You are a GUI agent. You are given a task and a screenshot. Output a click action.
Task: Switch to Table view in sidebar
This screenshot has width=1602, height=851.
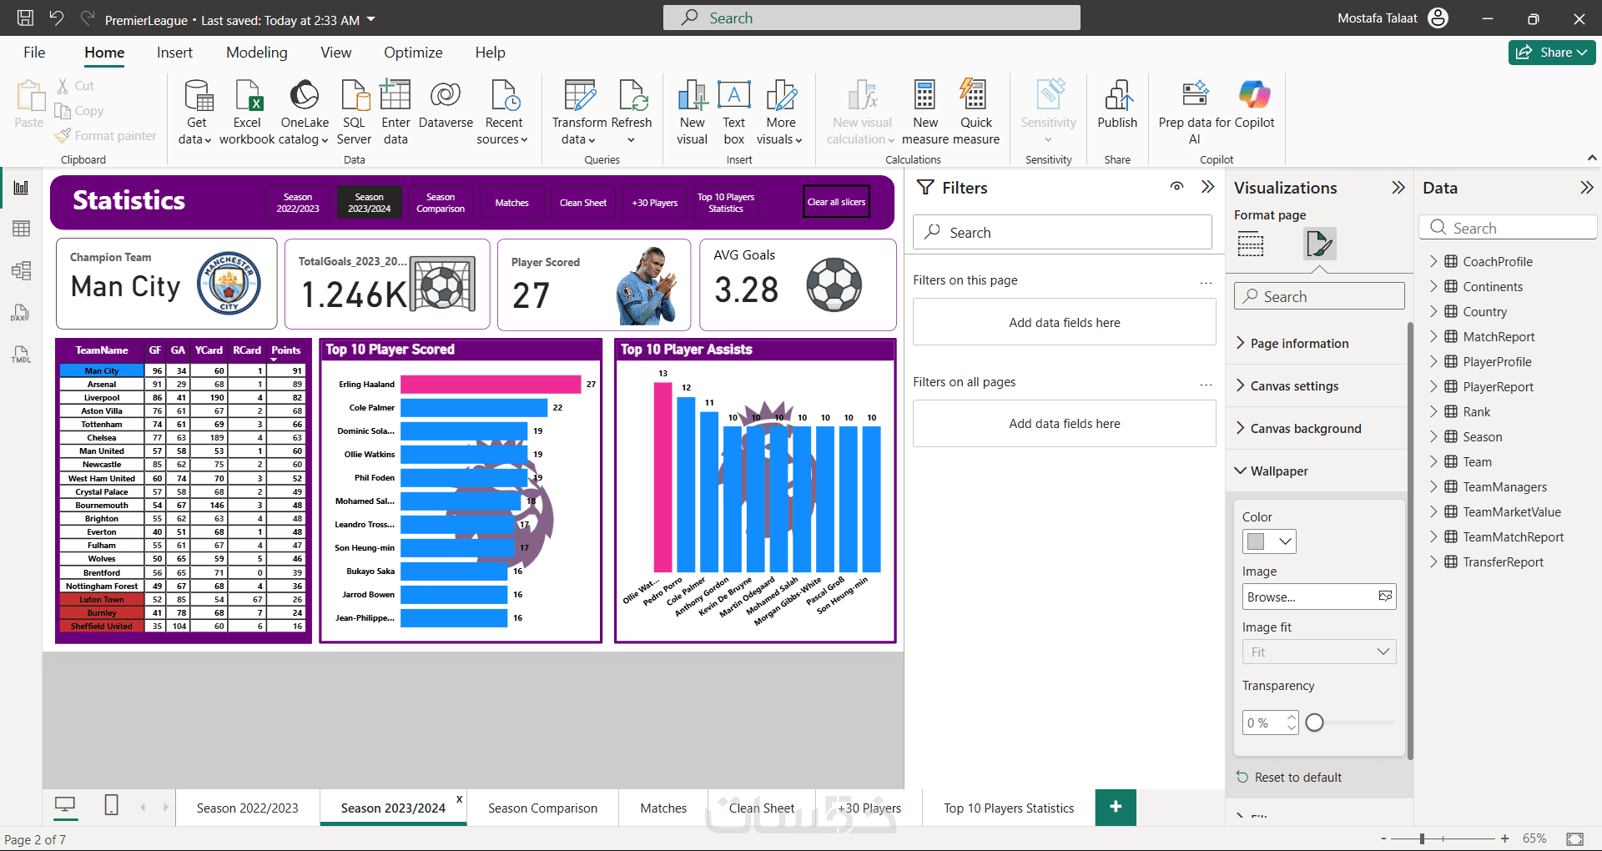pyautogui.click(x=21, y=229)
